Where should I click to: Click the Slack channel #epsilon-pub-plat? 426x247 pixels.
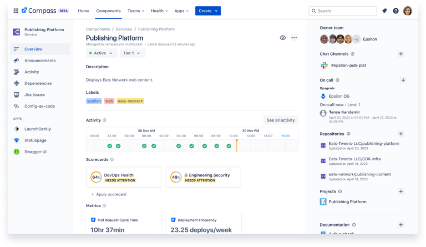coord(347,65)
